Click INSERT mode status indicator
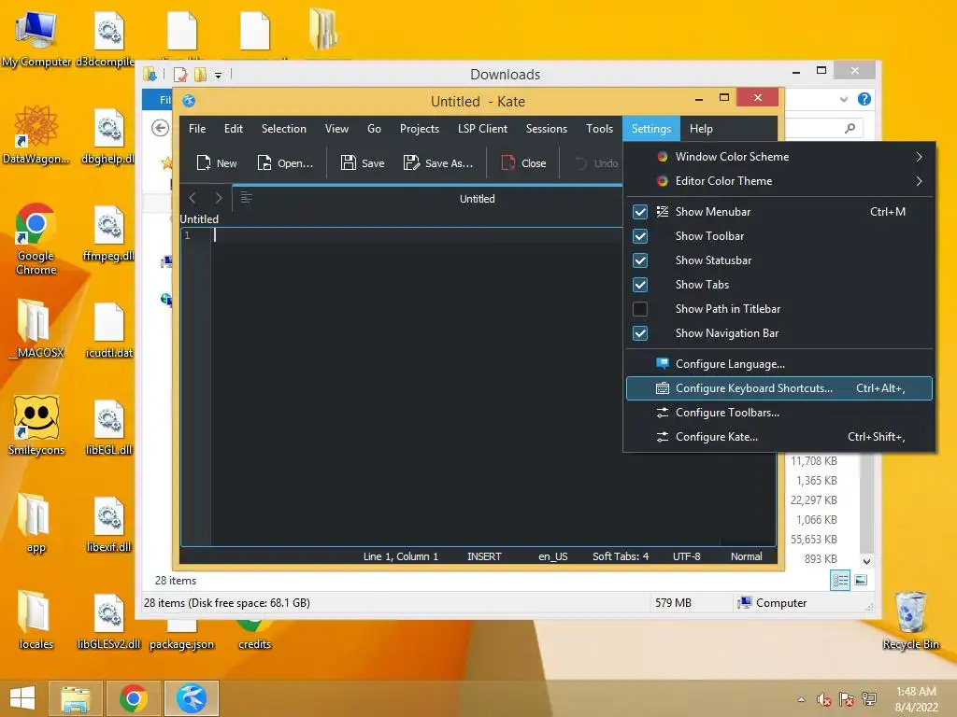Viewport: 957px width, 717px height. click(x=484, y=556)
